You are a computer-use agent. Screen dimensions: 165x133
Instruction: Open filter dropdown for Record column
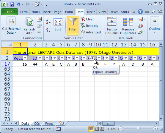(25, 58)
